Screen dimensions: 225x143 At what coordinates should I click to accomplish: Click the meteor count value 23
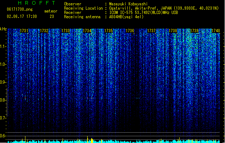(x=52, y=16)
